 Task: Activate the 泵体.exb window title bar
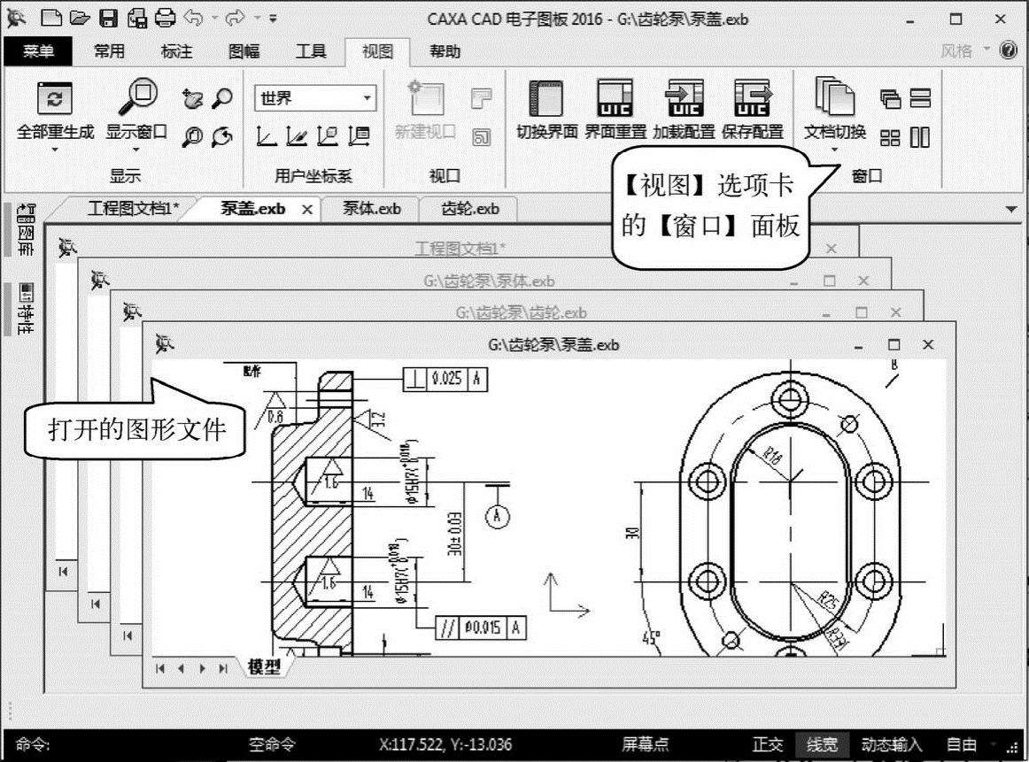[488, 281]
